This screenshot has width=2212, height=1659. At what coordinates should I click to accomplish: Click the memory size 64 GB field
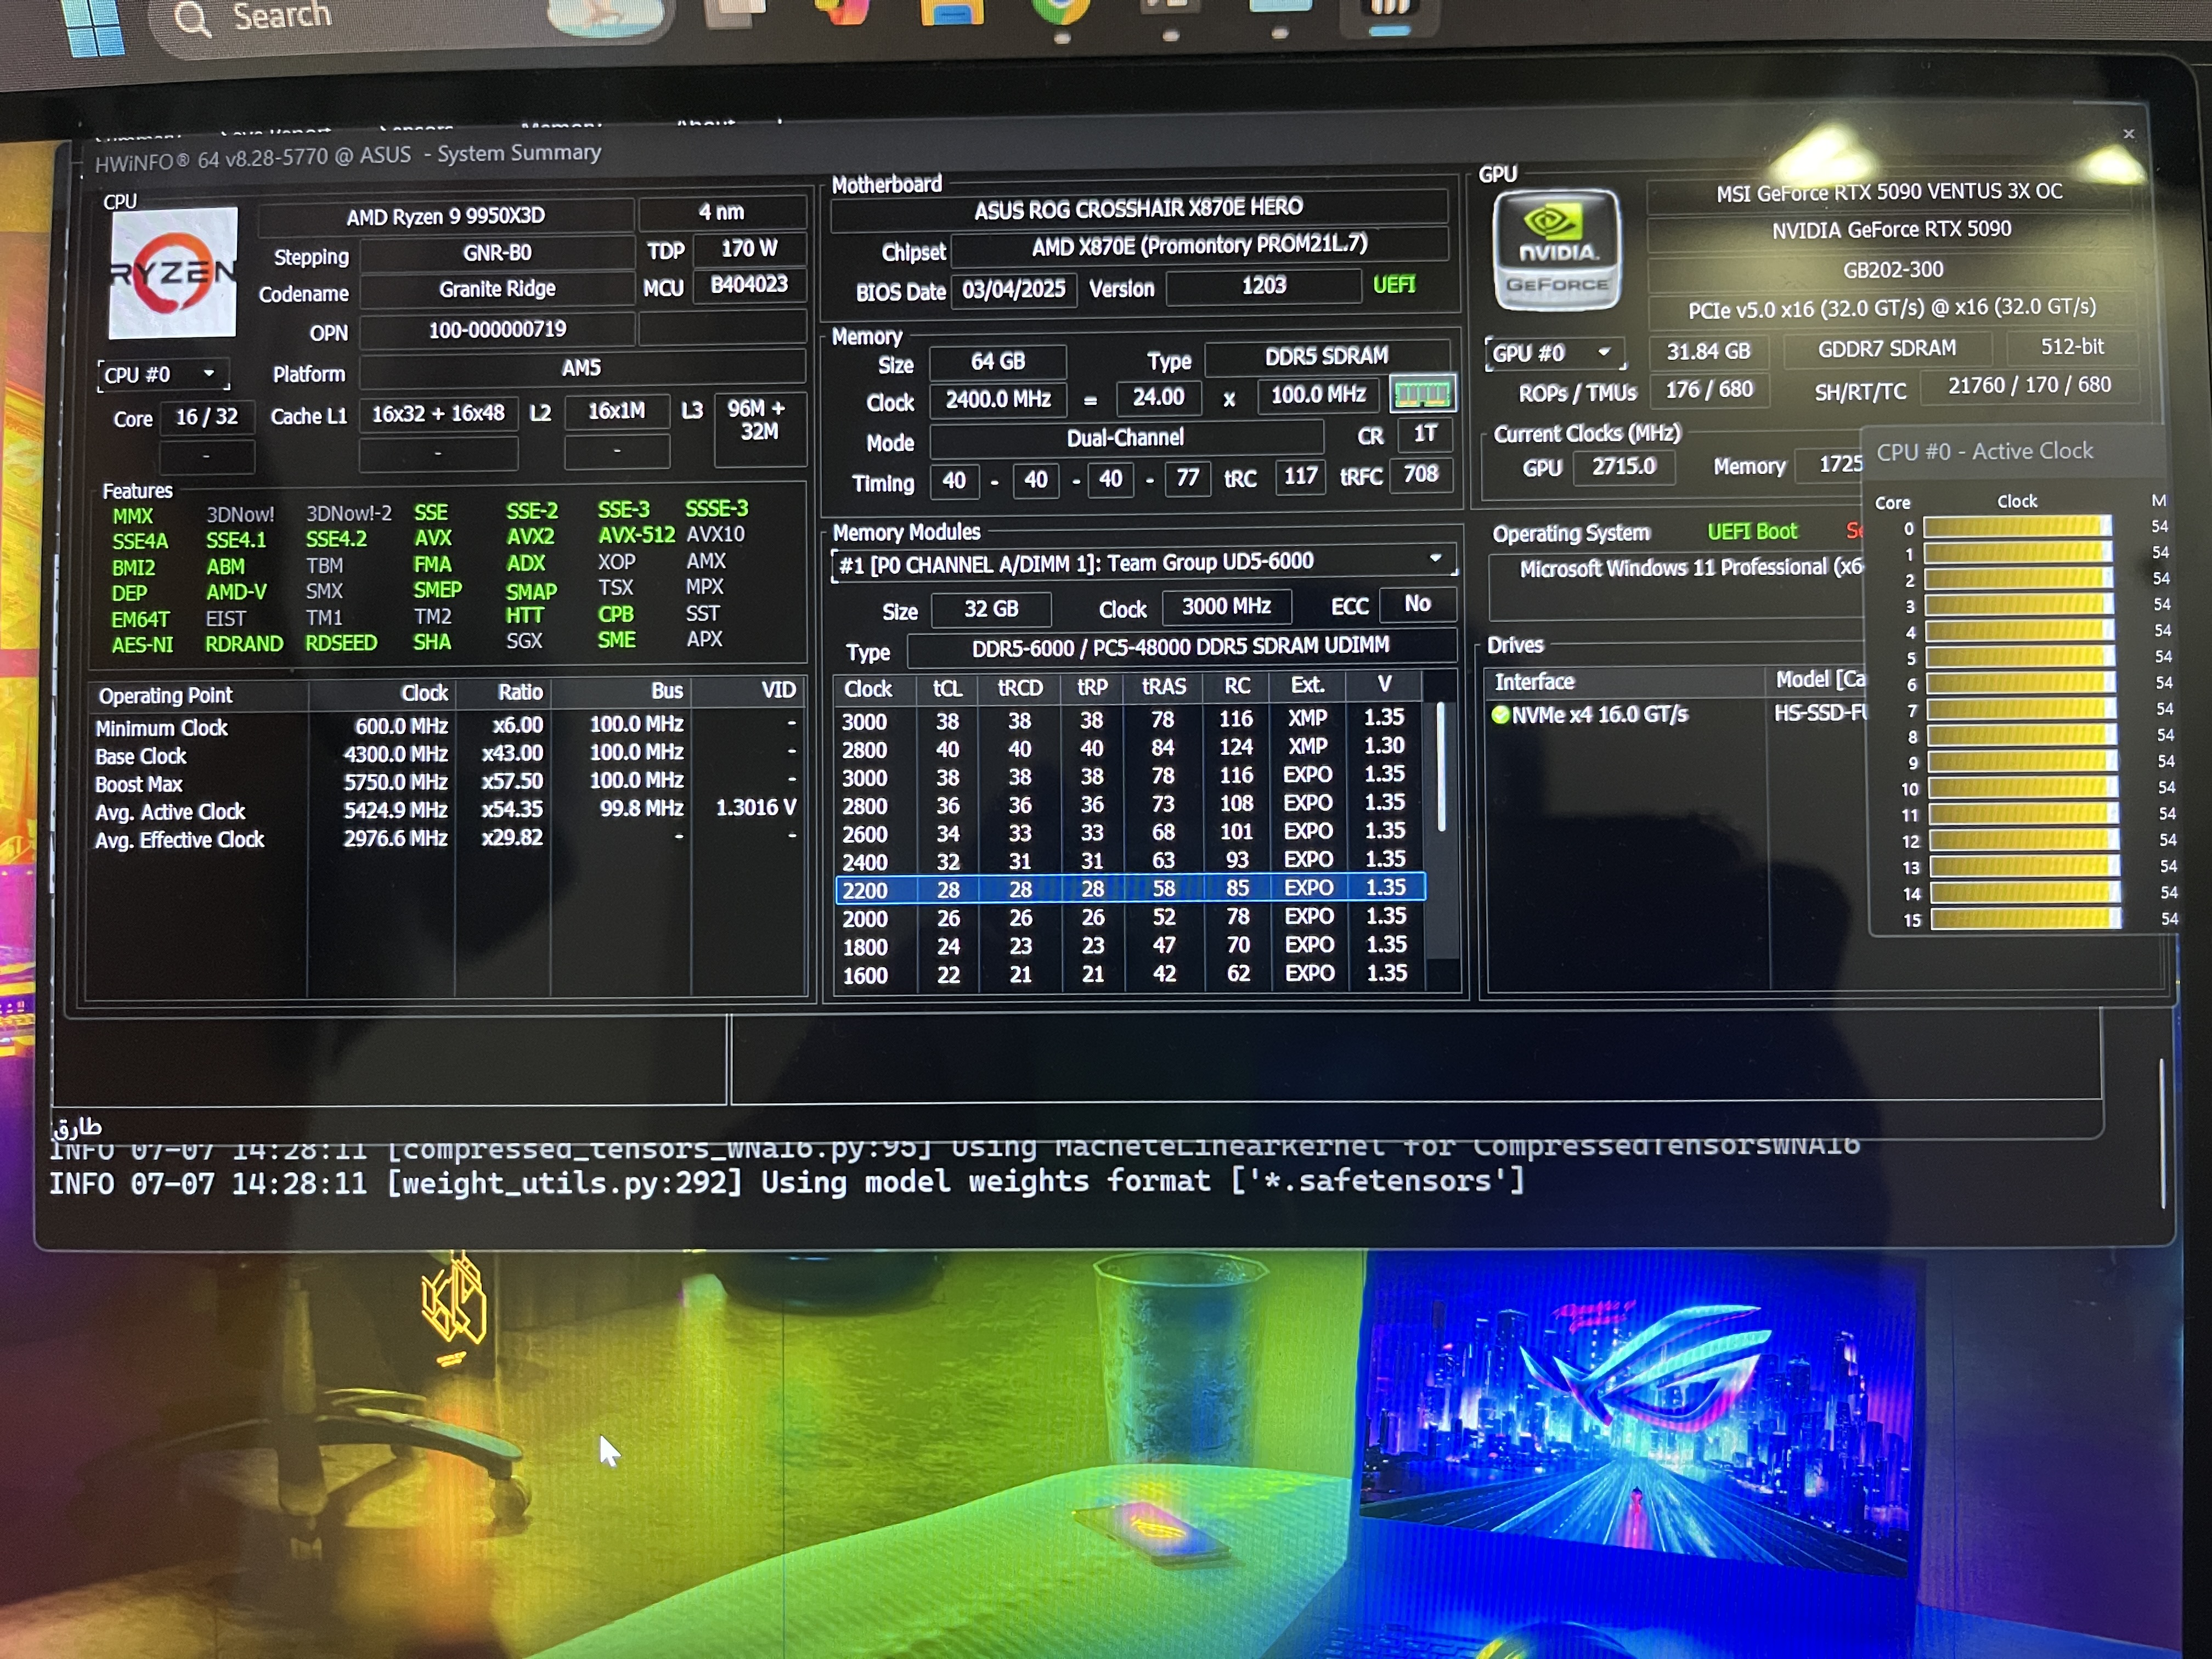pyautogui.click(x=997, y=362)
